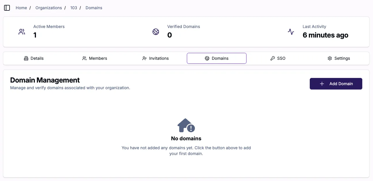Image resolution: width=373 pixels, height=181 pixels.
Task: Click the Domains breadcrumb item
Action: 94,8
